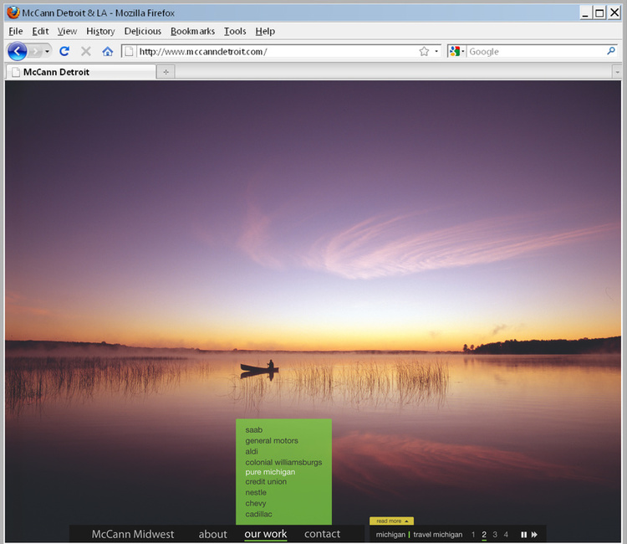Pause the slideshow playback
Screen dimensions: 627x544
coord(524,535)
